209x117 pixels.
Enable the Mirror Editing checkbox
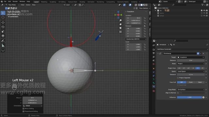pos(24,109)
